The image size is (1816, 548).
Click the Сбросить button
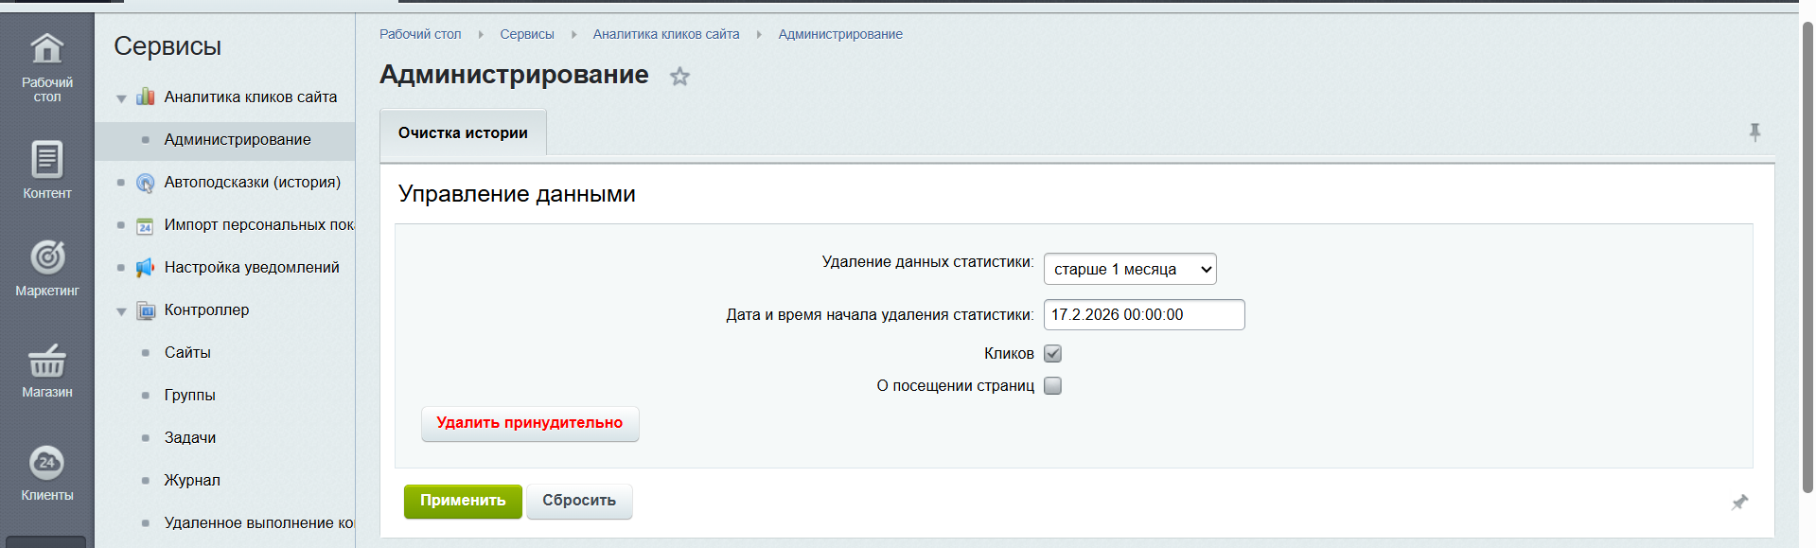tap(578, 501)
